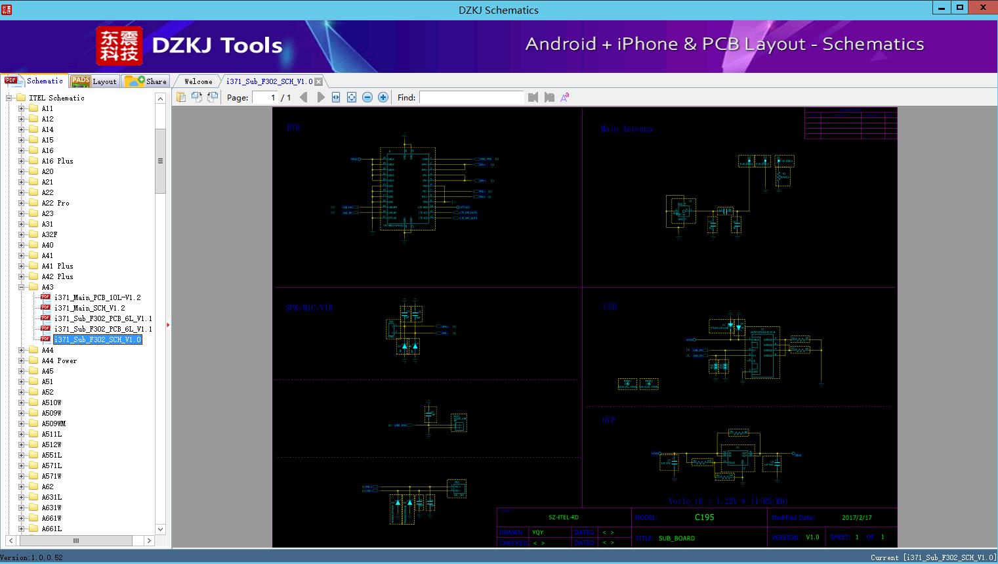Viewport: 998px width, 564px height.
Task: Expand the A32F folder
Action: (x=22, y=234)
